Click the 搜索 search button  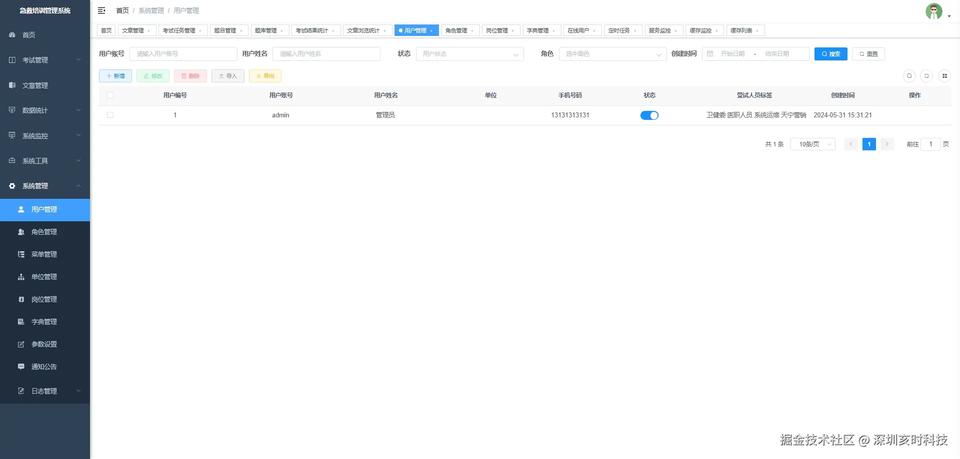831,54
